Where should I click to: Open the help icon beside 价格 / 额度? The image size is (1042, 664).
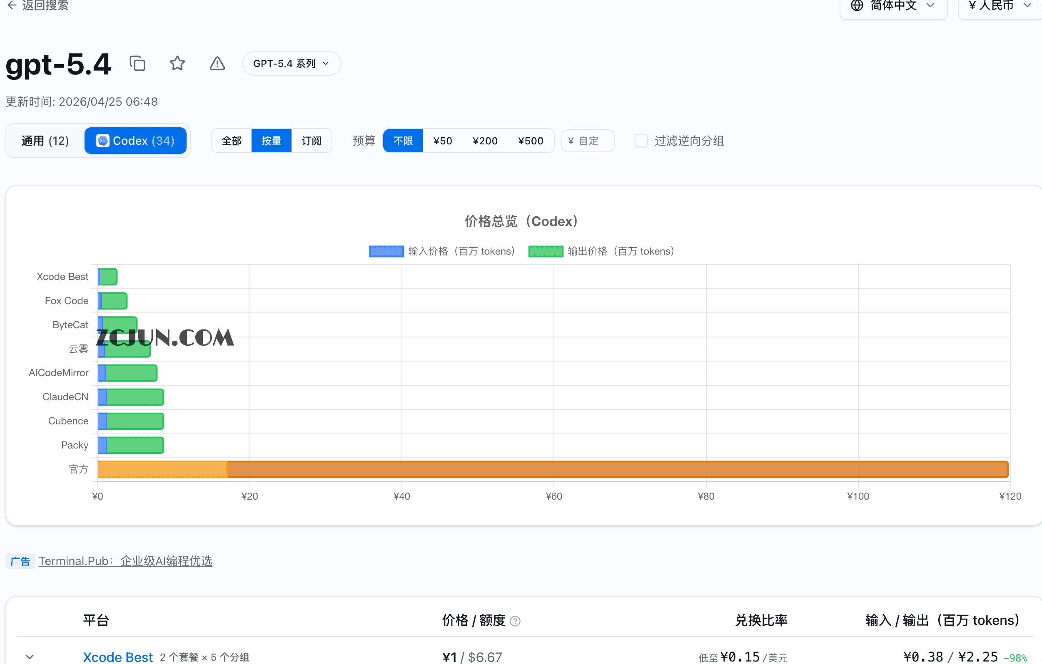(515, 621)
